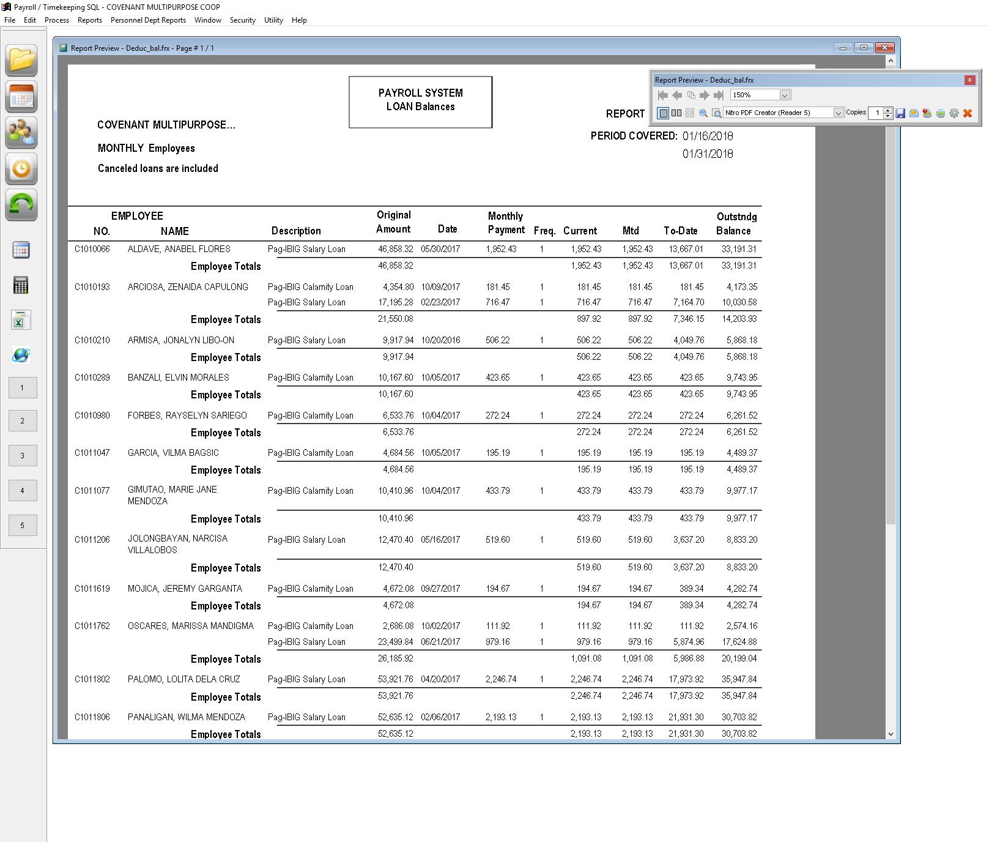
Task: Open the internet globe icon
Action: coord(21,355)
